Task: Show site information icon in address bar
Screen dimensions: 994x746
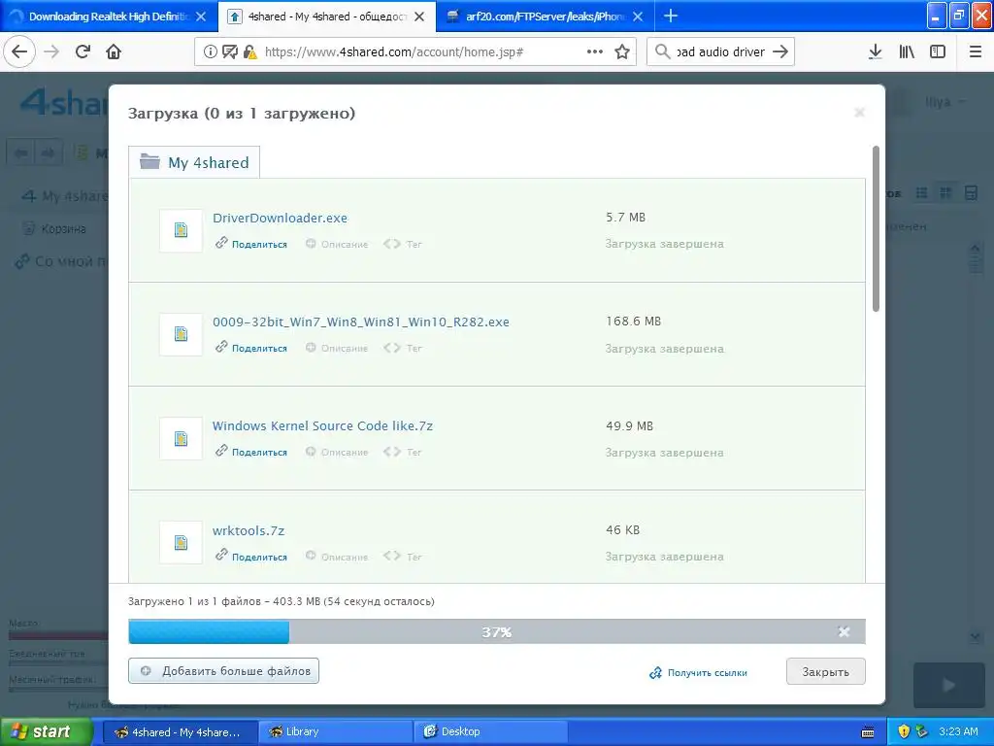Action: 211,52
